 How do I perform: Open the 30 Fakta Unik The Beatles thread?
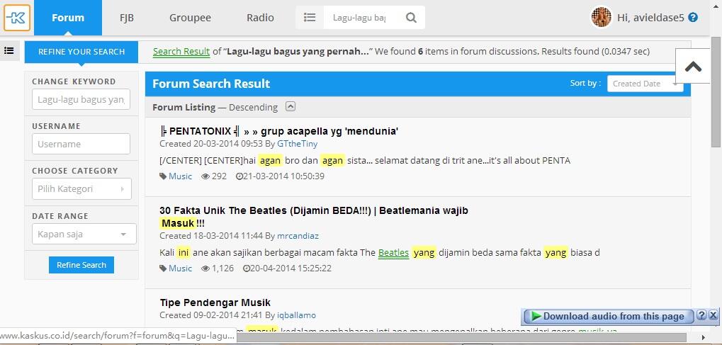[x=314, y=217]
